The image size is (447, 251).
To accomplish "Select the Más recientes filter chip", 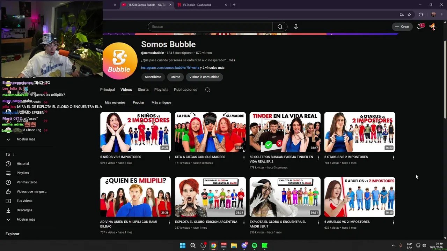I will pyautogui.click(x=115, y=102).
